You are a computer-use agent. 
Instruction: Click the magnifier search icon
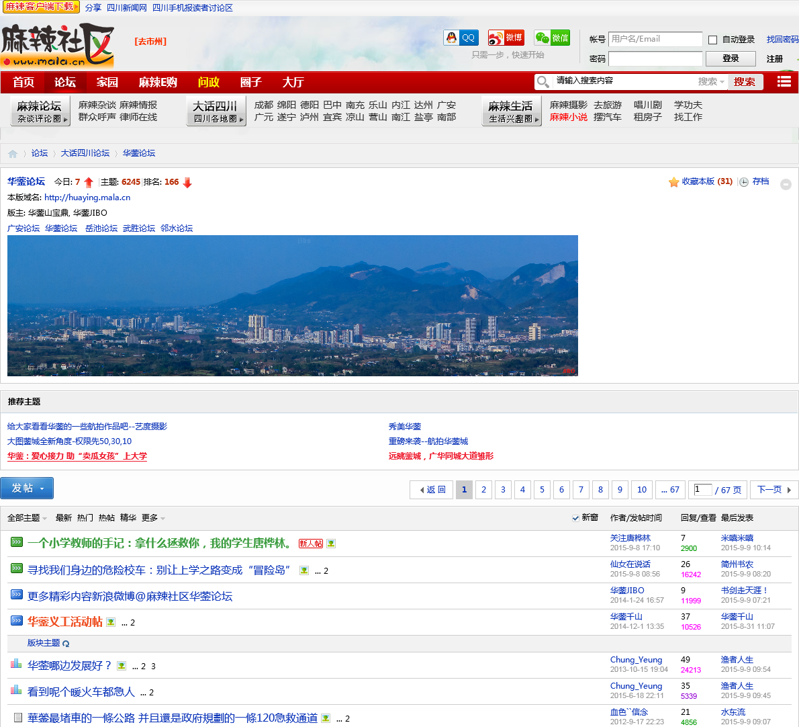[x=543, y=82]
